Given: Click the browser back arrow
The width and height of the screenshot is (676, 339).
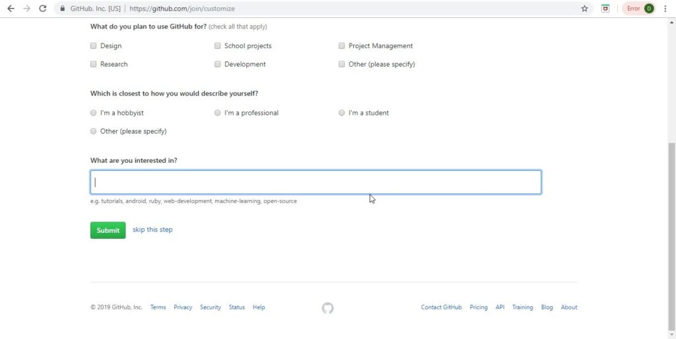Looking at the screenshot, I should point(11,8).
